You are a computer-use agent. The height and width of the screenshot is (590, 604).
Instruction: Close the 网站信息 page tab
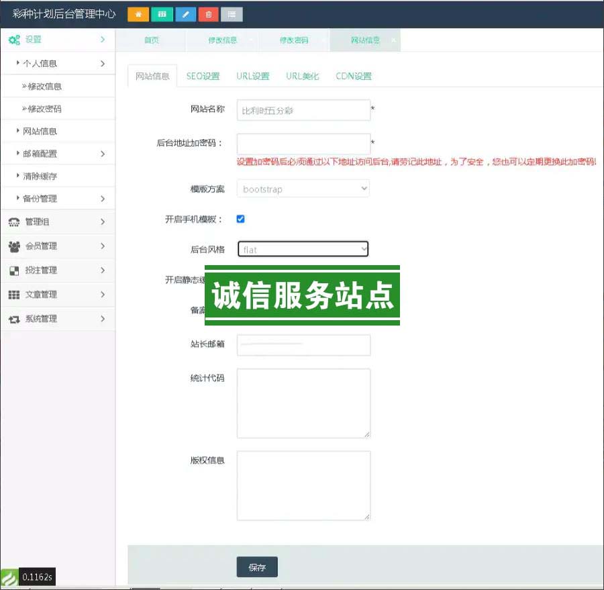pyautogui.click(x=393, y=40)
